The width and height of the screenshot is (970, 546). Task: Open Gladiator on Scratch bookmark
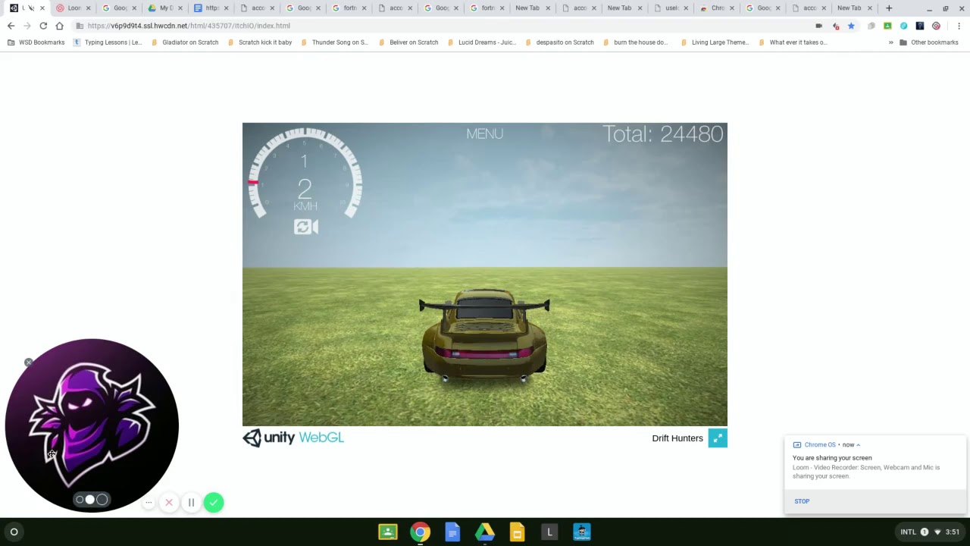(x=185, y=42)
